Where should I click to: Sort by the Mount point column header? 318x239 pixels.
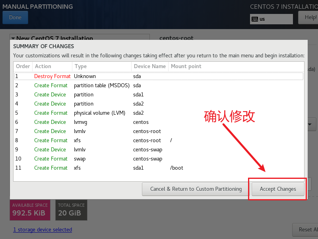click(236, 67)
